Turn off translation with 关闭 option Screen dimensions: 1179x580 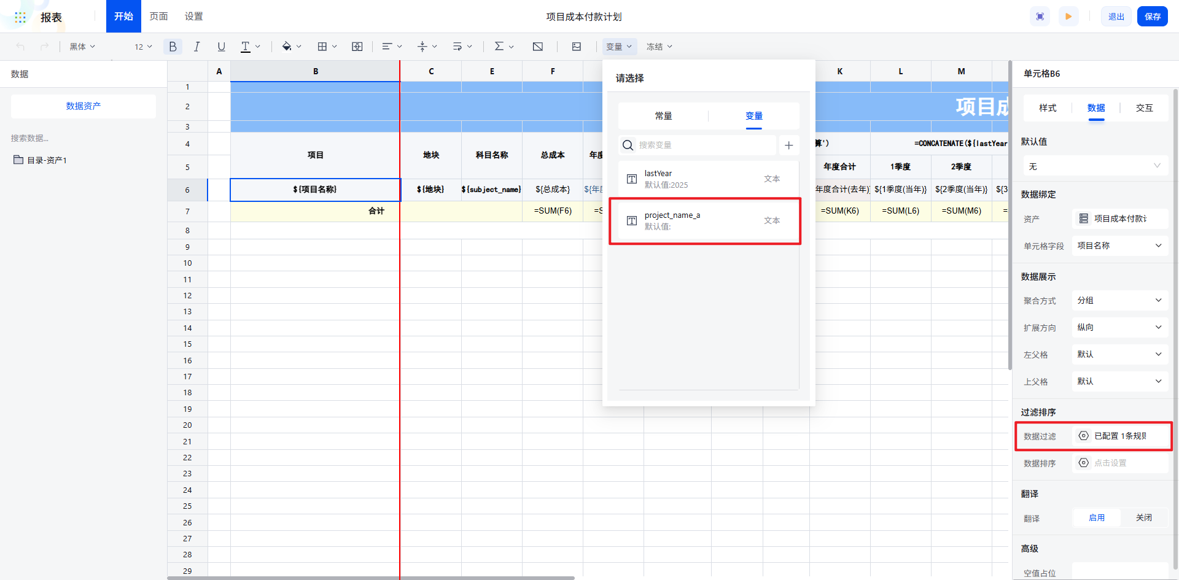click(x=1143, y=518)
